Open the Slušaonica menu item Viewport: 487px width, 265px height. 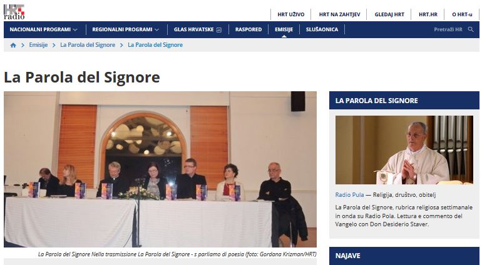point(322,29)
